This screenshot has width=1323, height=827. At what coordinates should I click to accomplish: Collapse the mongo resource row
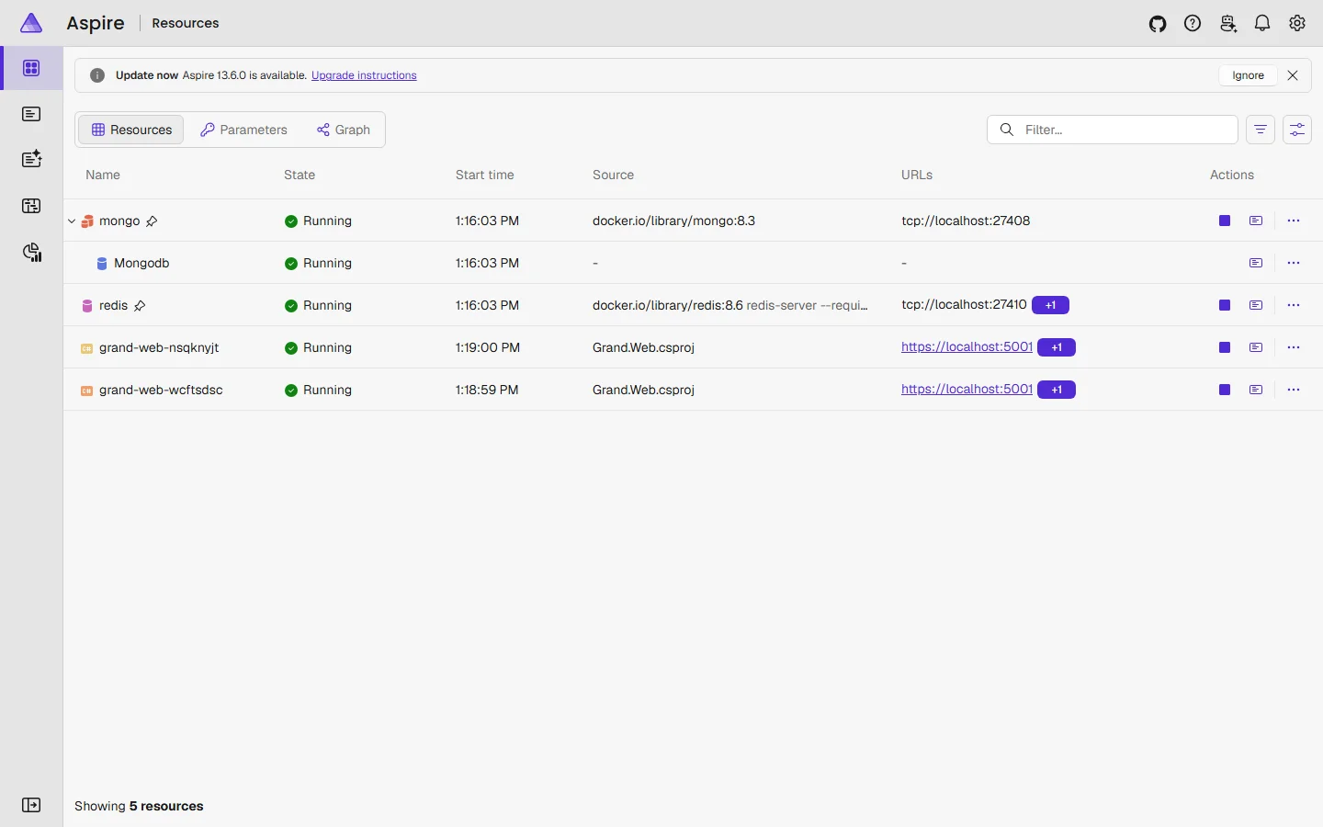[72, 221]
